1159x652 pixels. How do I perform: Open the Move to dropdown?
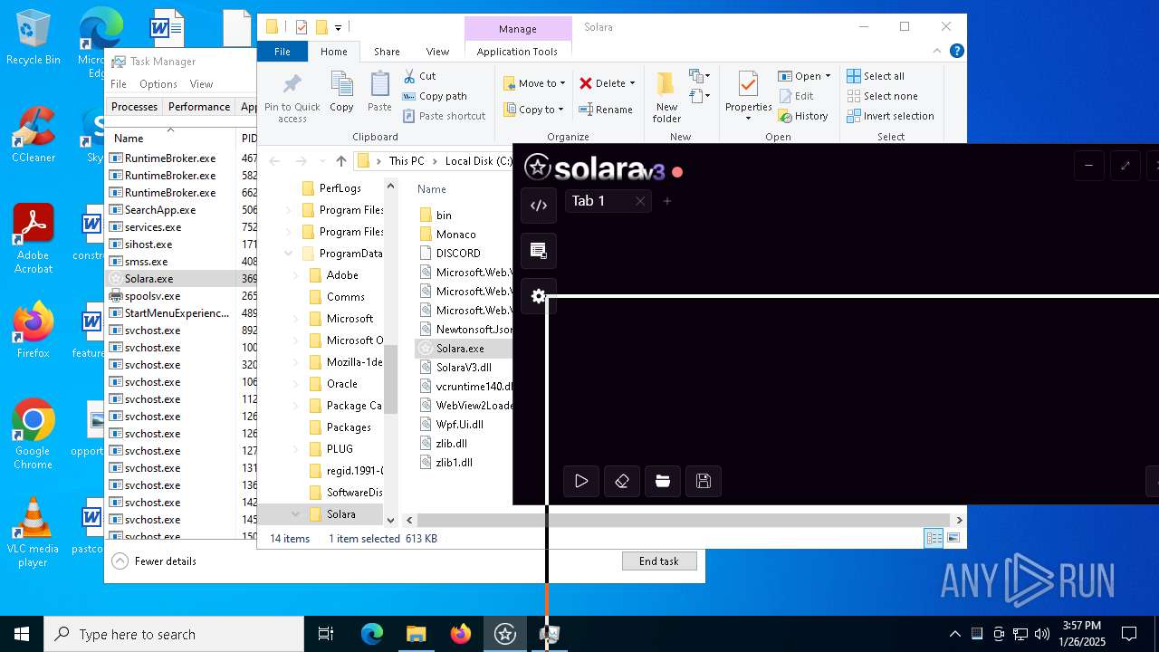pos(534,83)
